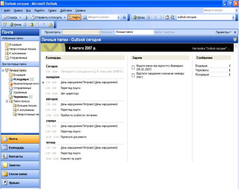Collapse the Личные папки tree node
239x189 pixels.
pyautogui.click(x=3, y=71)
